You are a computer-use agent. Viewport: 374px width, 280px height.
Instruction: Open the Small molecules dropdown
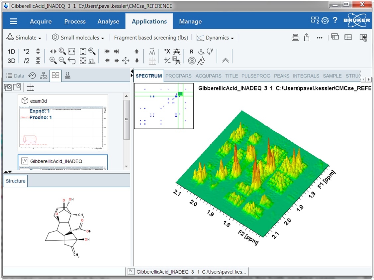tap(78, 38)
